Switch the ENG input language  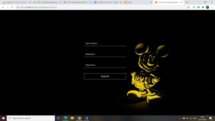point(195,118)
